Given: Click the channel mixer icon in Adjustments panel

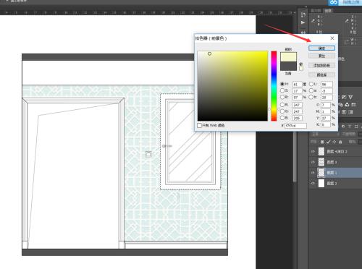Looking at the screenshot, I should pos(347,105).
